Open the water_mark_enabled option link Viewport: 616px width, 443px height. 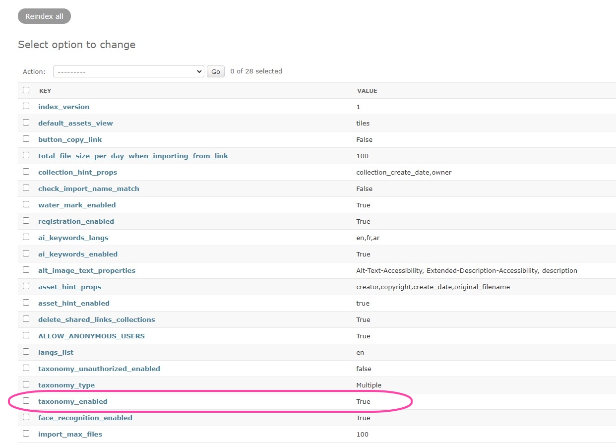[77, 205]
